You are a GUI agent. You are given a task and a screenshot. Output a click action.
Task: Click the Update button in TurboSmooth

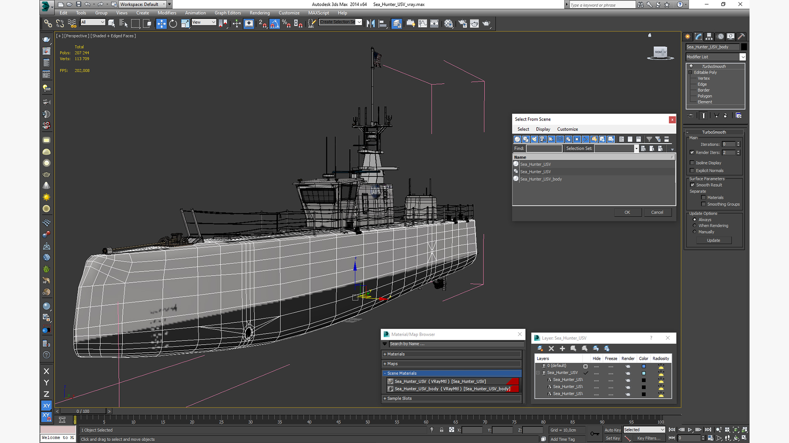pyautogui.click(x=714, y=240)
